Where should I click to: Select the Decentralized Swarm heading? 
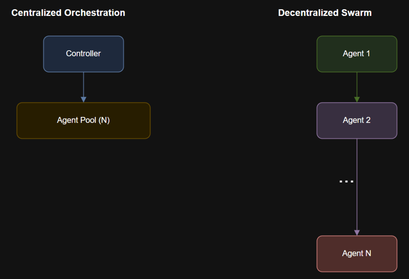point(325,13)
